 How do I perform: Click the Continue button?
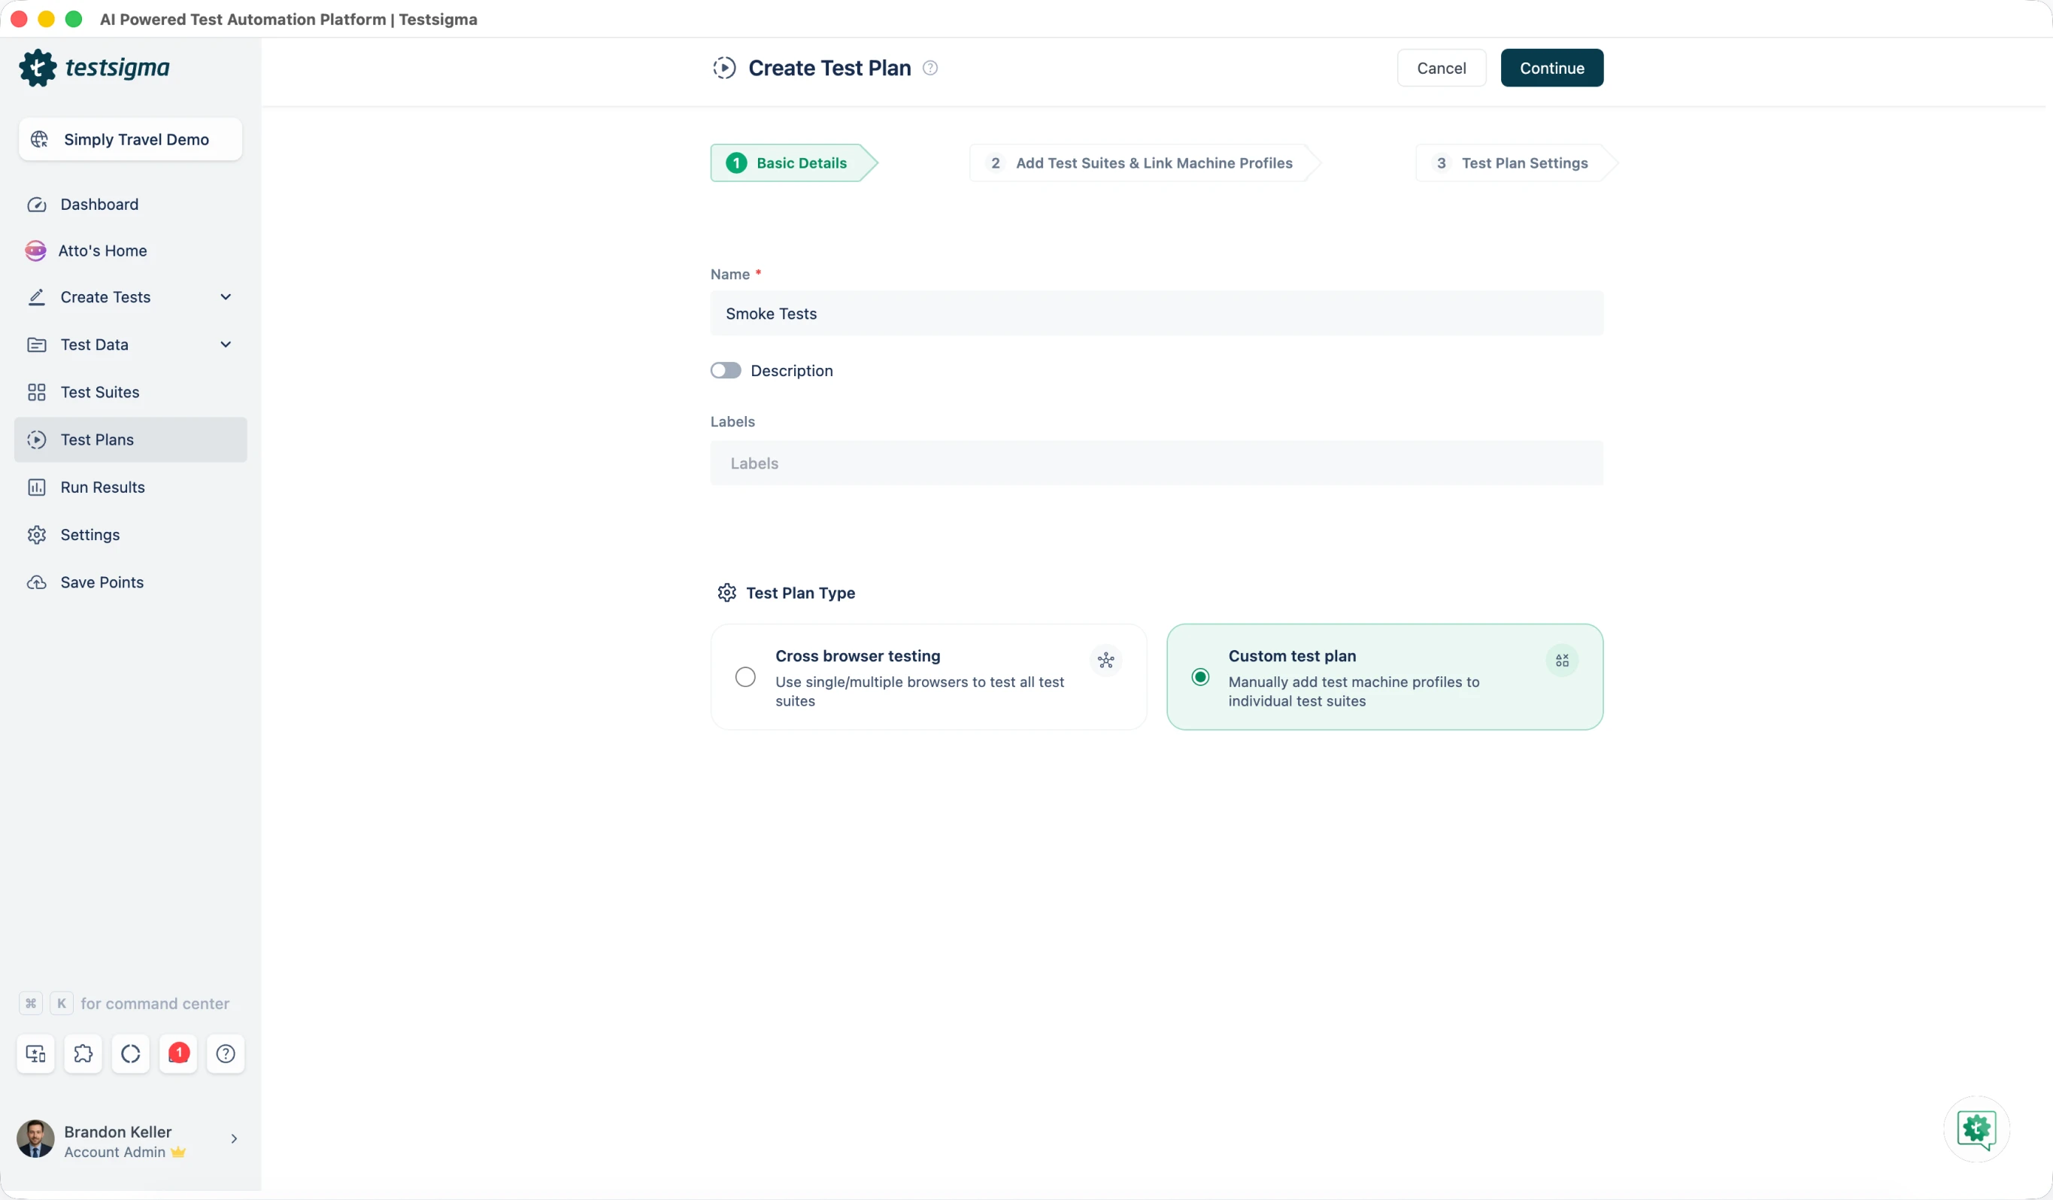click(1551, 68)
